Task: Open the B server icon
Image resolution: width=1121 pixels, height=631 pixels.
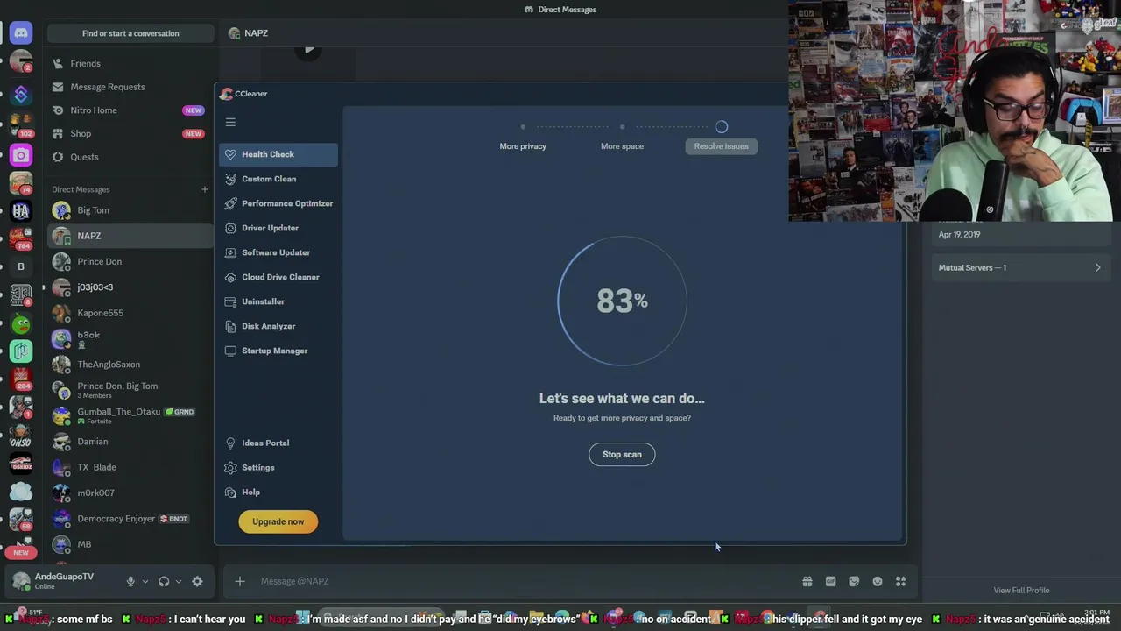Action: coord(21,266)
